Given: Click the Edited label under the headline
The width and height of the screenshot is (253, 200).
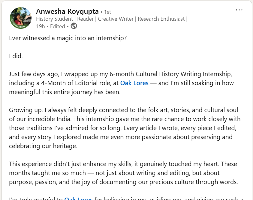Looking at the screenshot, I should click(57, 26).
